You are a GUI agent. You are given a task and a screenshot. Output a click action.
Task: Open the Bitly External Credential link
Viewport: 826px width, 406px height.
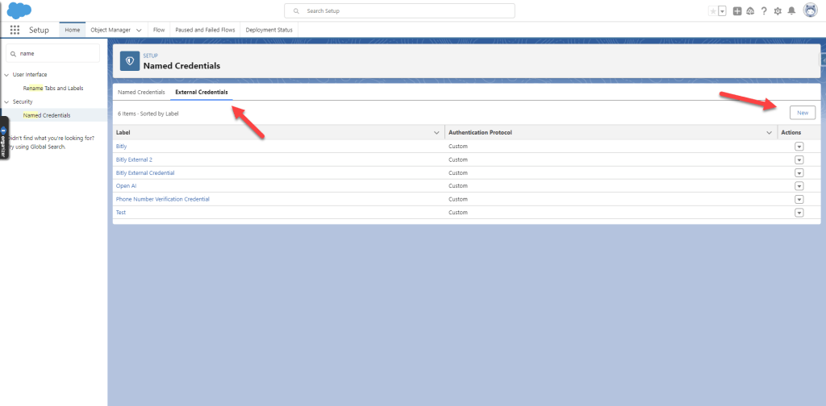tap(145, 172)
